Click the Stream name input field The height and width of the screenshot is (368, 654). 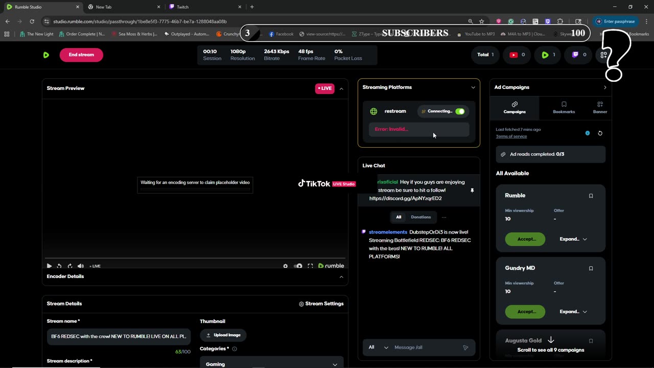pyautogui.click(x=119, y=337)
